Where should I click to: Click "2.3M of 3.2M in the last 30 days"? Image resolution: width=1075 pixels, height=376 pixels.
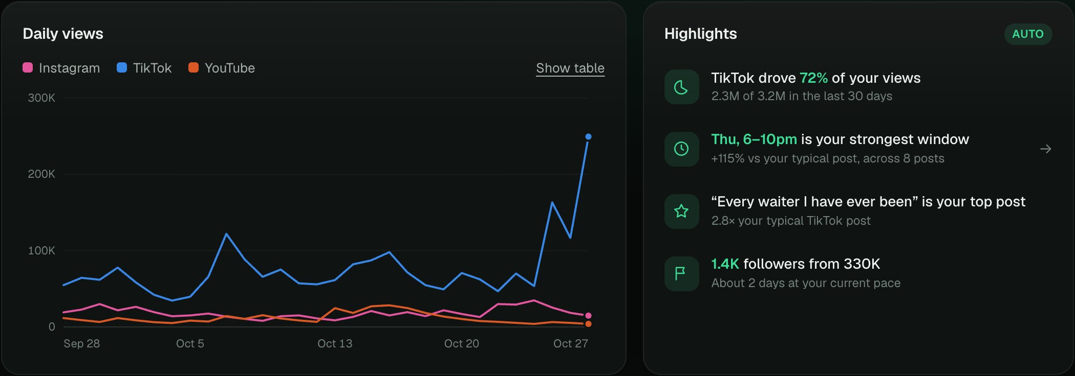pyautogui.click(x=802, y=96)
